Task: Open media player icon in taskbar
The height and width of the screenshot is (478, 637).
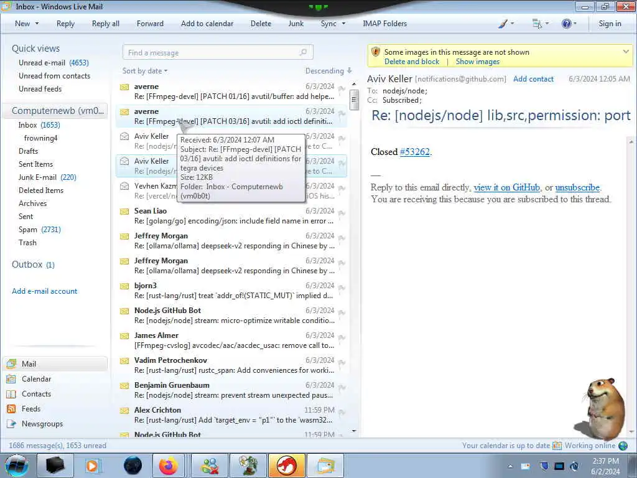Action: 92,466
